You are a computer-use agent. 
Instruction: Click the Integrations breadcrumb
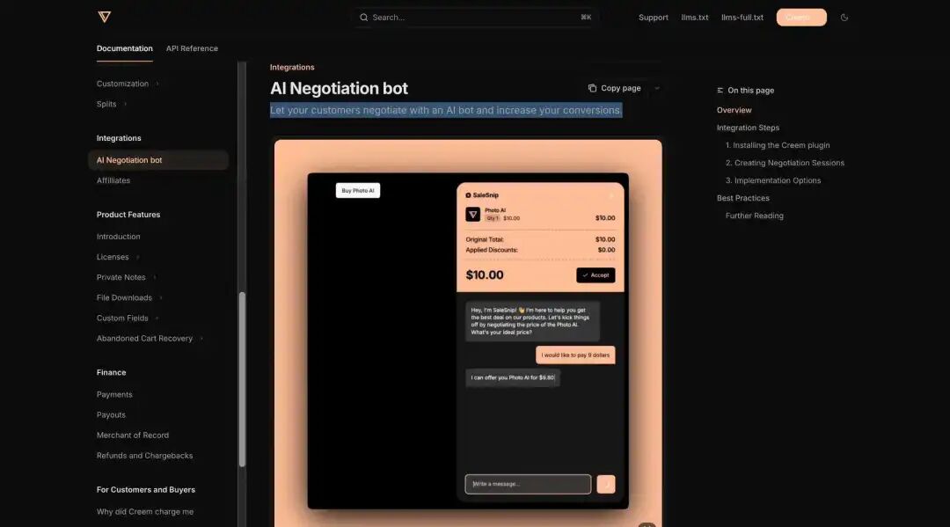click(292, 67)
